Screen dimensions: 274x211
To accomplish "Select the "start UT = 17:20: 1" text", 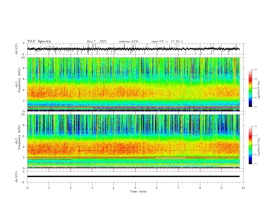I will point(167,41).
